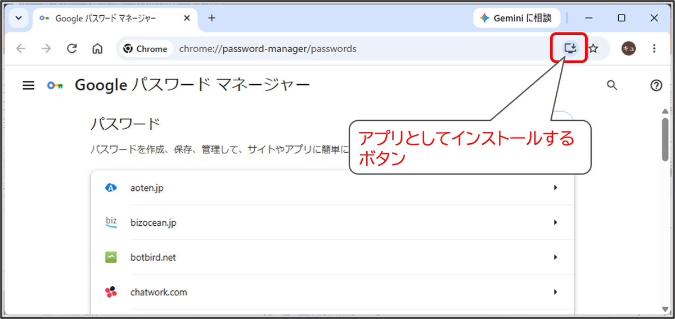
Task: Close the Google パスワード マネージャー tab
Action: point(187,18)
